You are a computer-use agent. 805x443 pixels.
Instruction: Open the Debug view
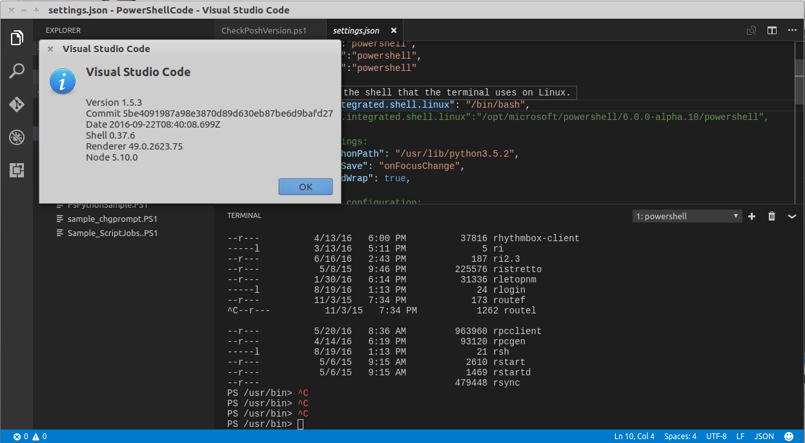click(x=17, y=137)
